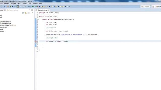161x90 pixels.
Task: Select the Operation.java editor tab
Action: click(42, 10)
